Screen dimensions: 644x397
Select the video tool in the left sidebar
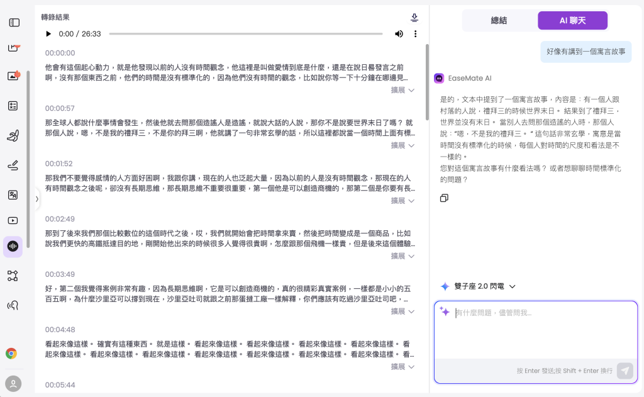(13, 220)
